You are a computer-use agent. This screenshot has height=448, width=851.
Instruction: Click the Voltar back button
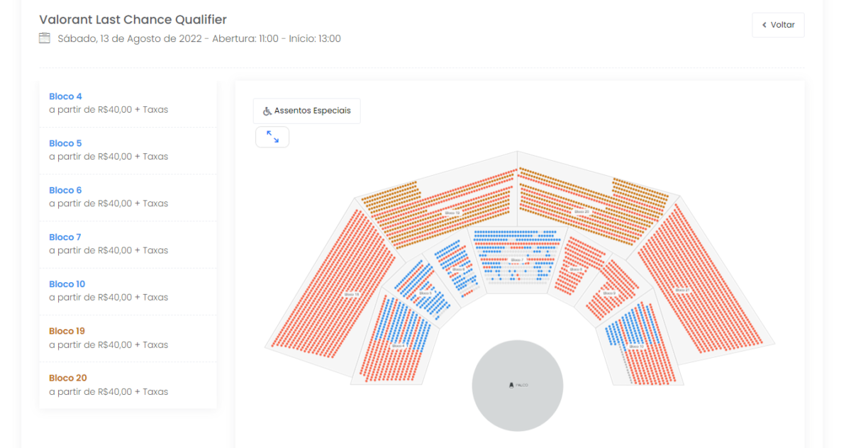(778, 25)
